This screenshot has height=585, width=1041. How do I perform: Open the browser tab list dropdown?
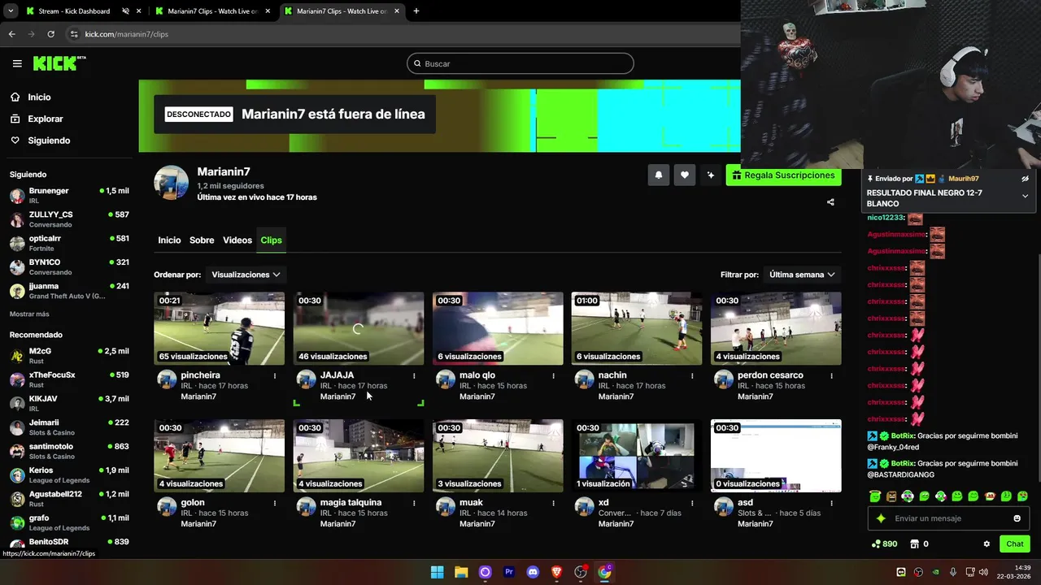tap(11, 11)
